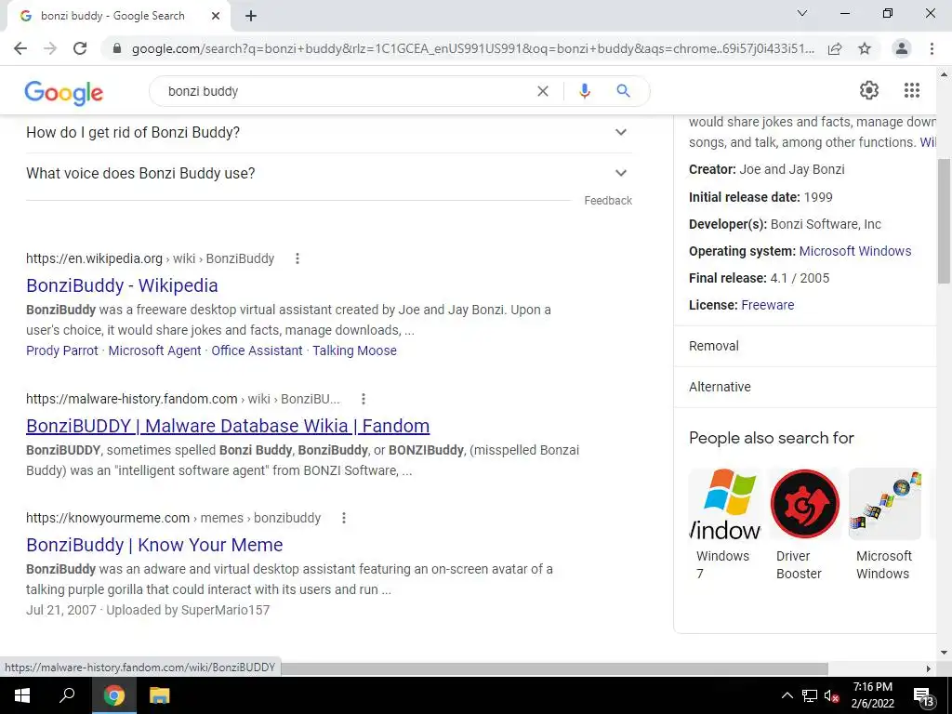Open the Chrome profile avatar
The height and width of the screenshot is (714, 952).
902,48
